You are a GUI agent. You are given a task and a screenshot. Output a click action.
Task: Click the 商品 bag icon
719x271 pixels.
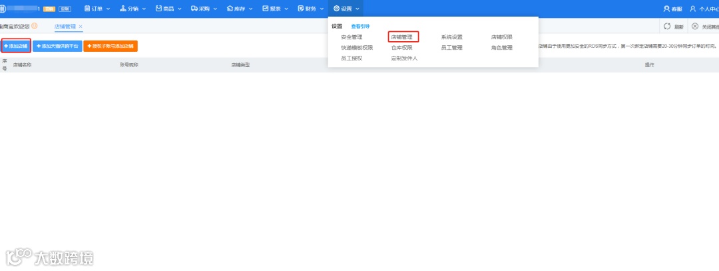point(158,9)
